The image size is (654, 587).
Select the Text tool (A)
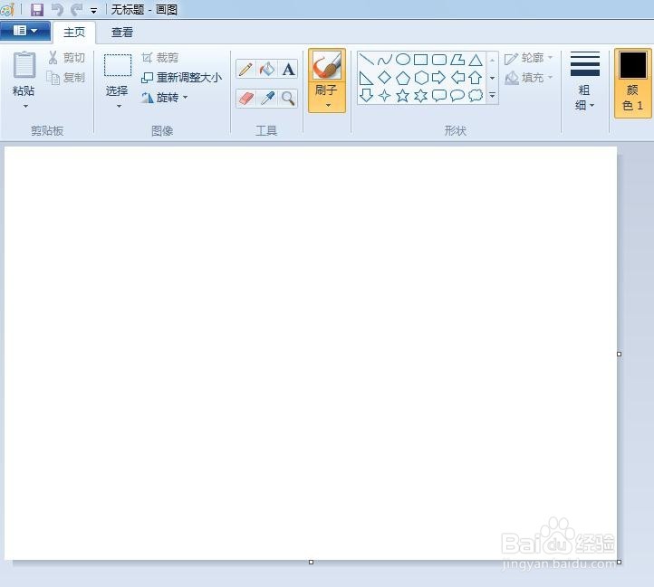pos(288,69)
